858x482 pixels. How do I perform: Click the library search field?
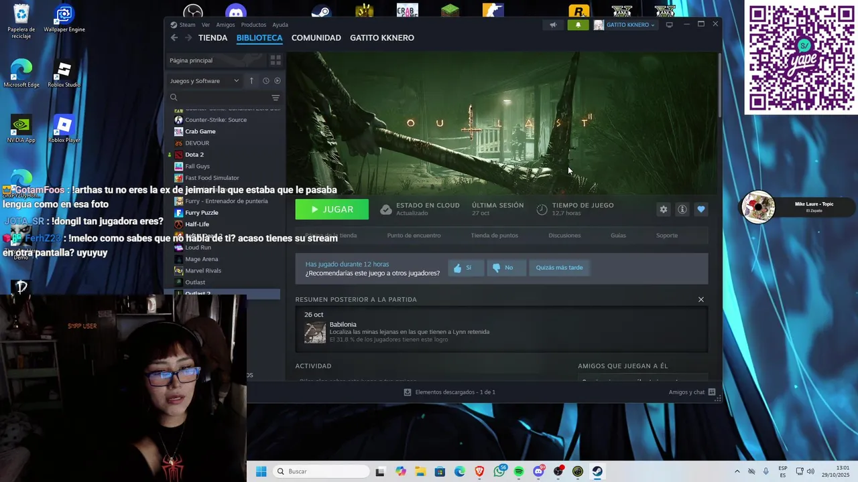[219, 97]
